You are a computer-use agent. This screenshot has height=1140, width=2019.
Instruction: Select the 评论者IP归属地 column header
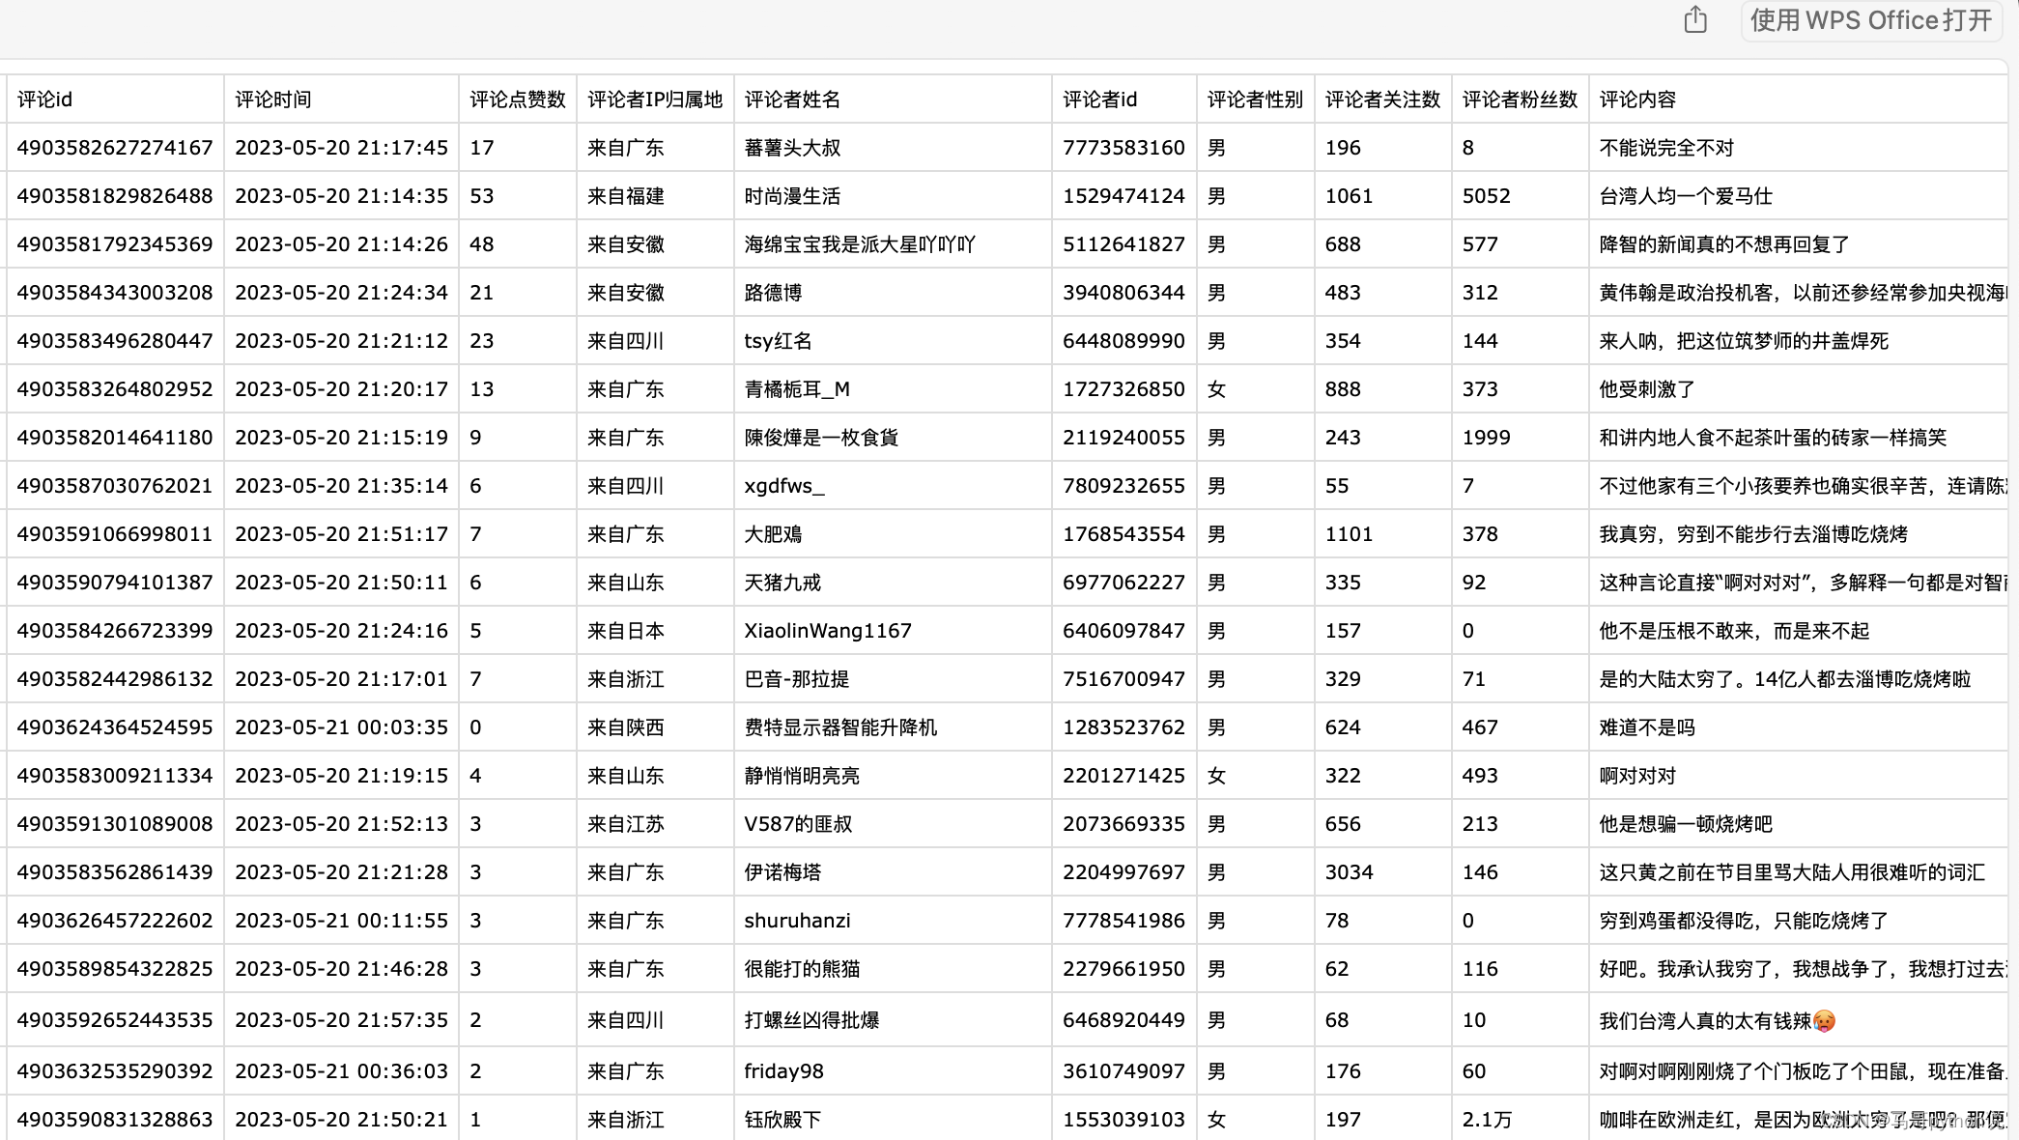click(655, 100)
